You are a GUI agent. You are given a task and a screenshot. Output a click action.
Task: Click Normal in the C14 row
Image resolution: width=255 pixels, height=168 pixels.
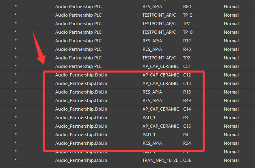click(231, 109)
